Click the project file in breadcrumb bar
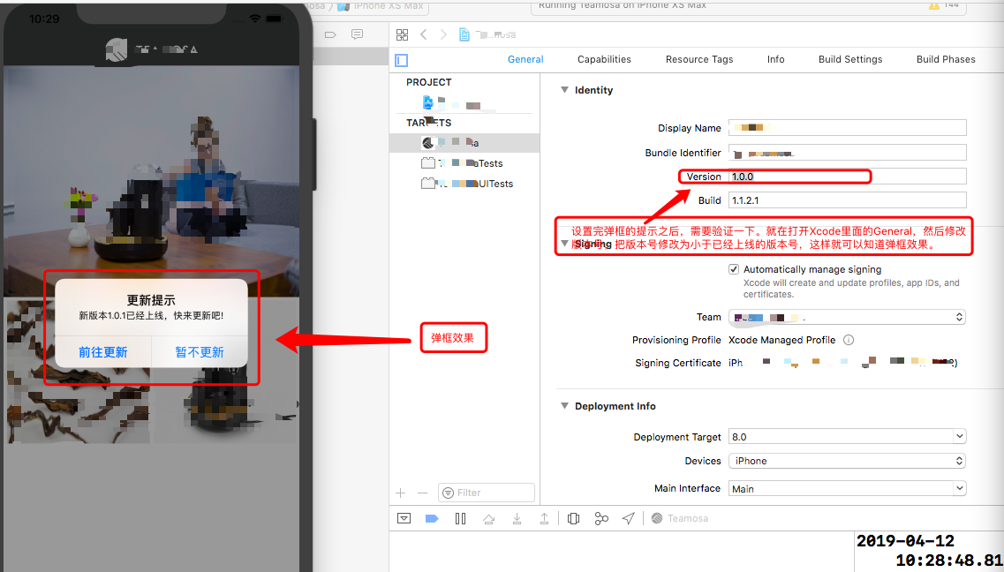This screenshot has height=572, width=1004. click(x=487, y=34)
